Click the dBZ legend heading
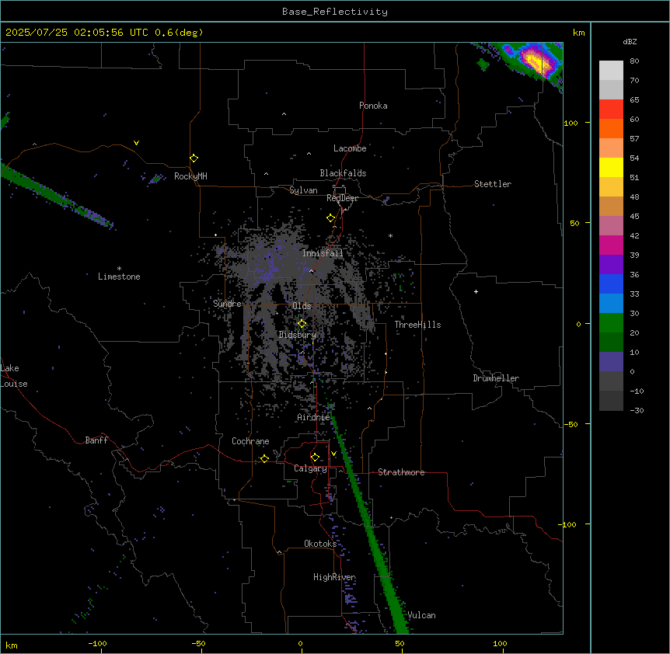 pyautogui.click(x=630, y=42)
